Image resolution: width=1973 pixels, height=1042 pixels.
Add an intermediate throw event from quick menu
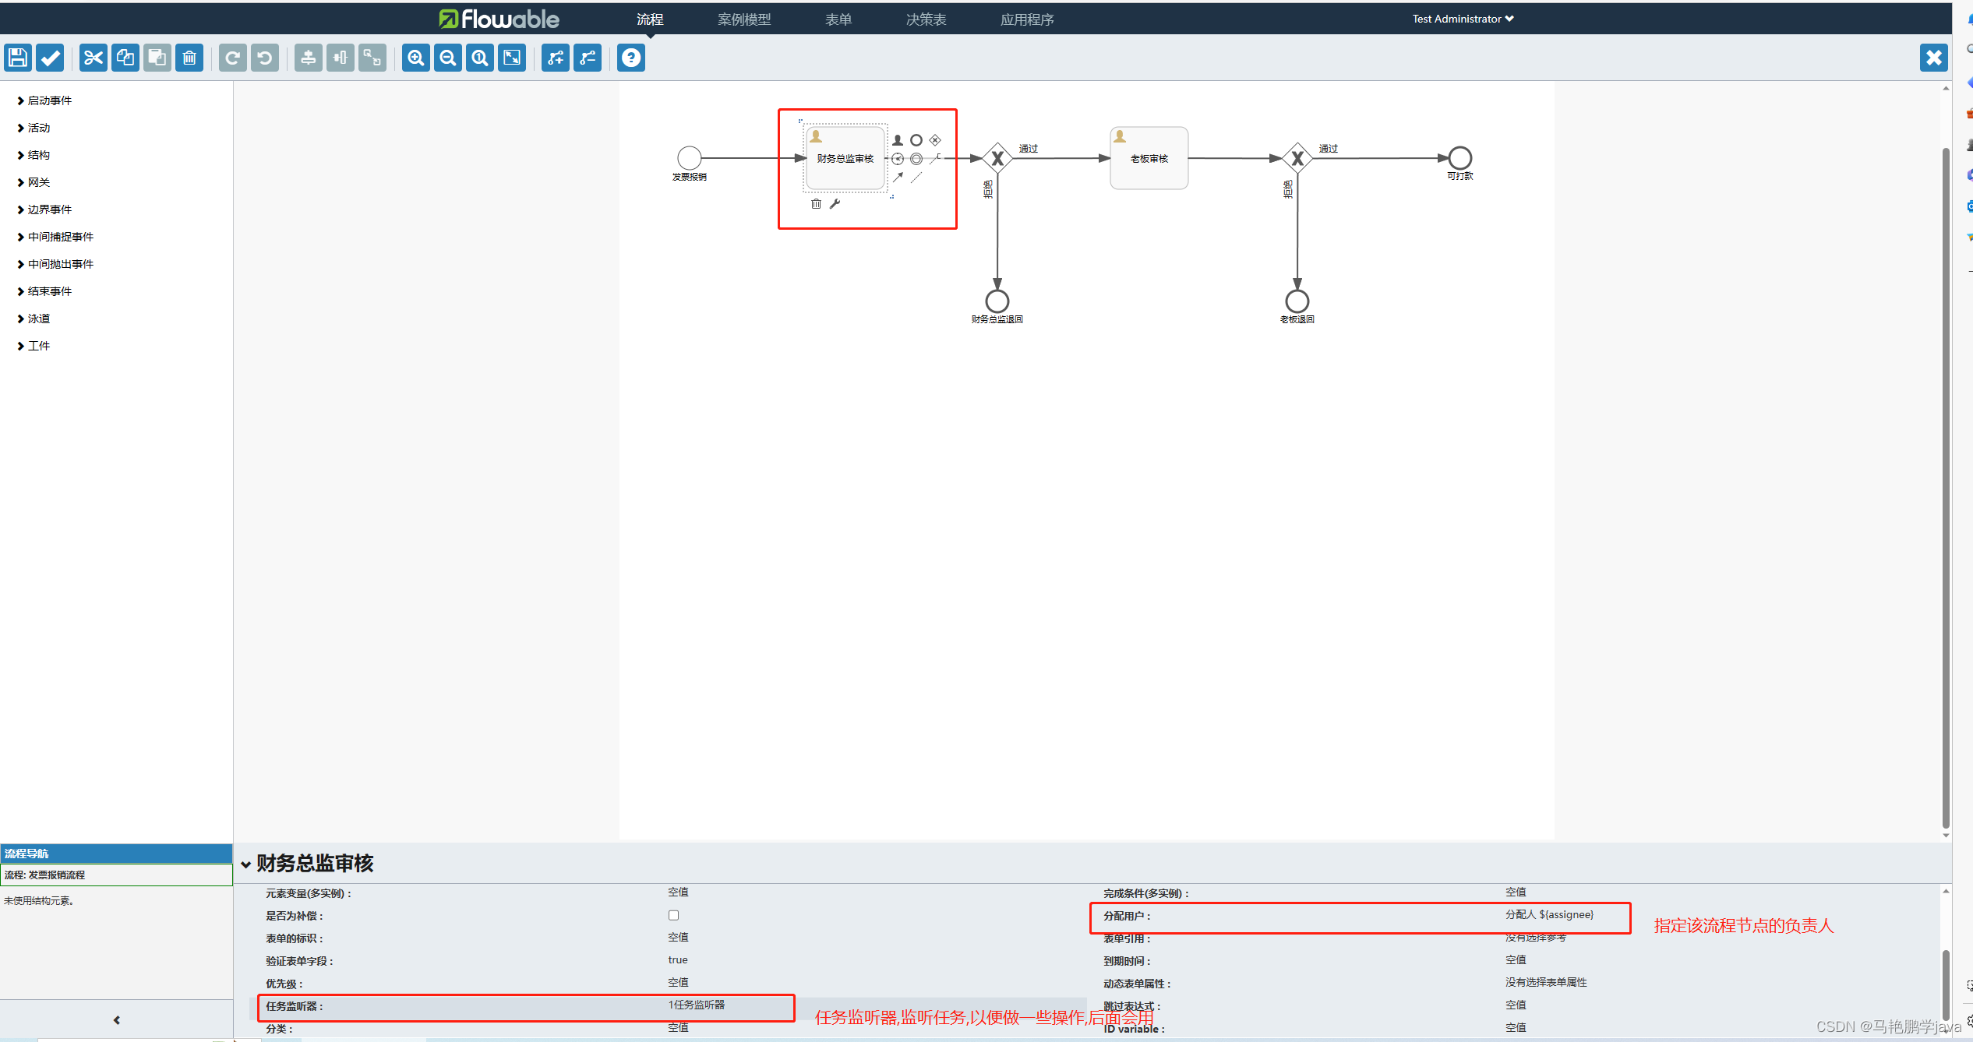[x=916, y=159]
